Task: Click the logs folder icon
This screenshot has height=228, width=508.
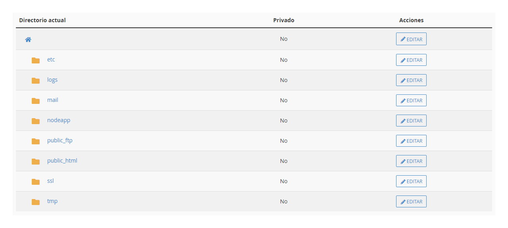Action: click(36, 80)
